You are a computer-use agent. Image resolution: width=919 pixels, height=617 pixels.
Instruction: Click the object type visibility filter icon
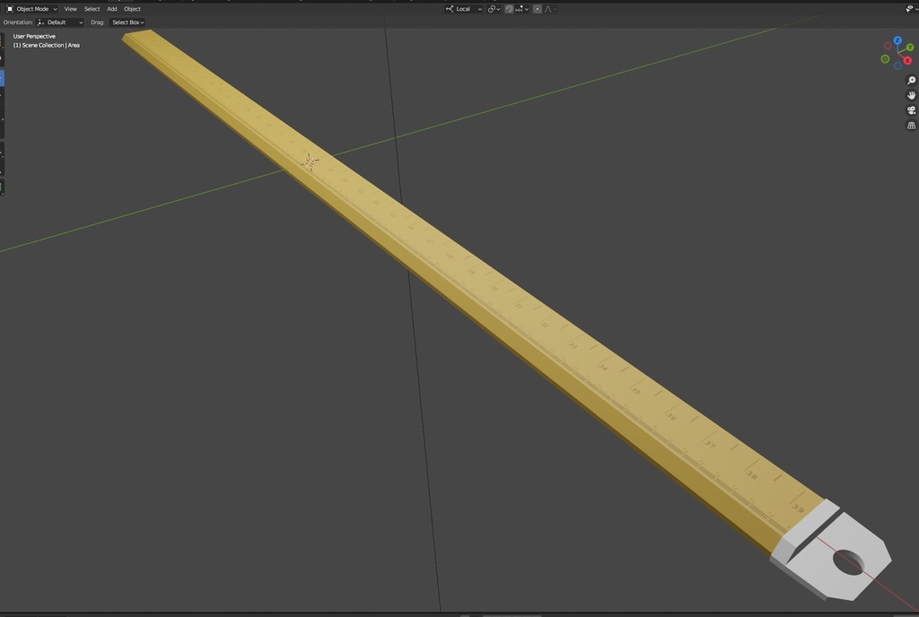click(x=911, y=8)
